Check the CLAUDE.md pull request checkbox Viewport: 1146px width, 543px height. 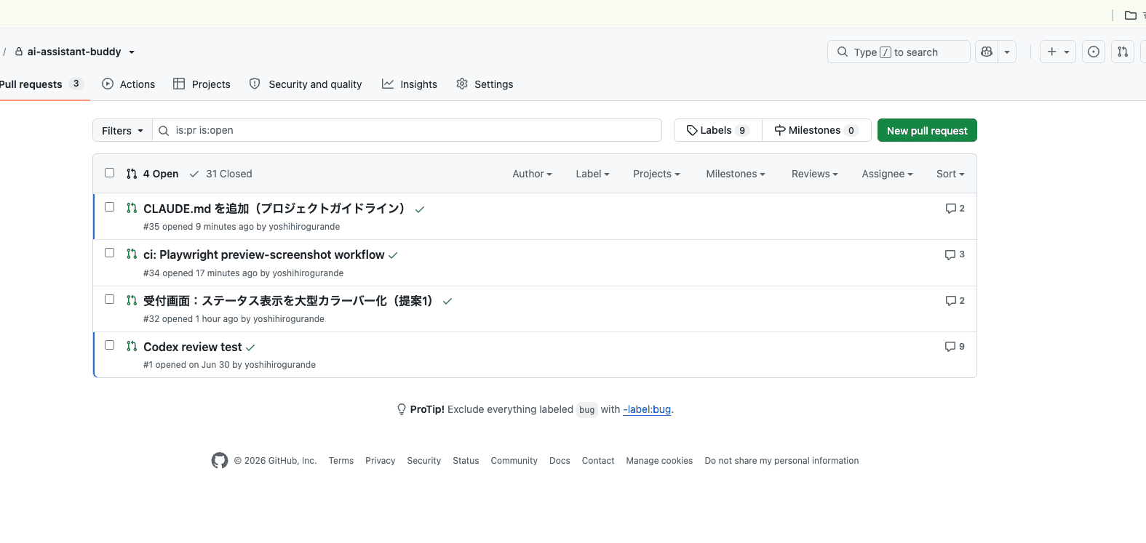[x=110, y=207]
